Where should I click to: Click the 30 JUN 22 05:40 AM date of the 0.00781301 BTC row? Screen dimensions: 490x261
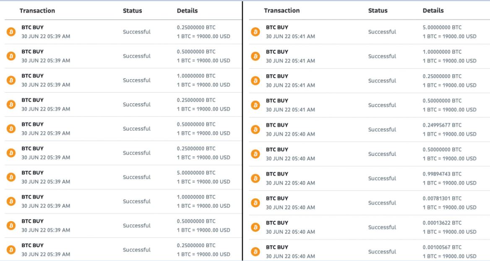tap(290, 207)
